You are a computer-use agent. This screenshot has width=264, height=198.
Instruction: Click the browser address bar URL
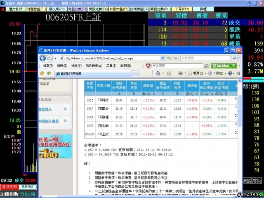tap(99, 58)
